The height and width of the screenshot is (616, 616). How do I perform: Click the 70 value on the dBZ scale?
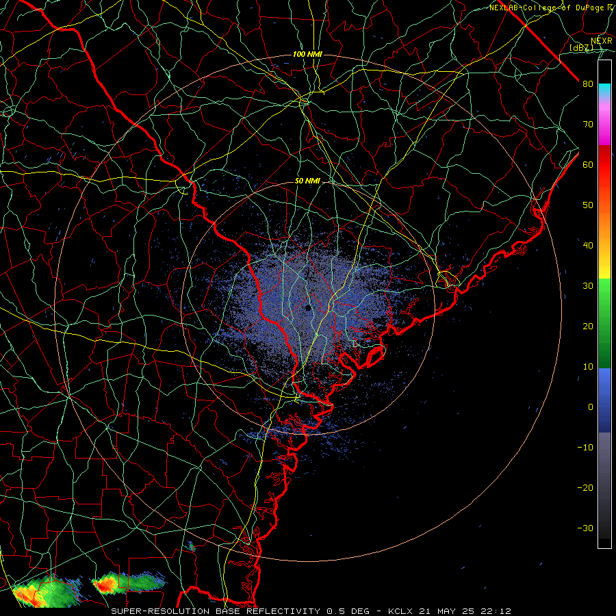tap(588, 125)
